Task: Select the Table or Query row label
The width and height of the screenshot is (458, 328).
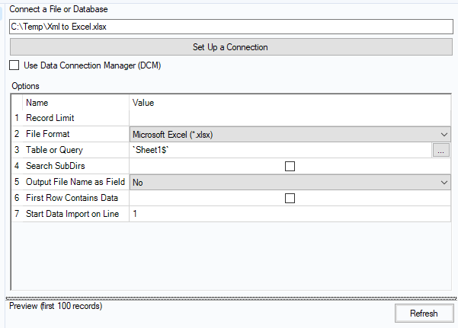Action: (54, 151)
